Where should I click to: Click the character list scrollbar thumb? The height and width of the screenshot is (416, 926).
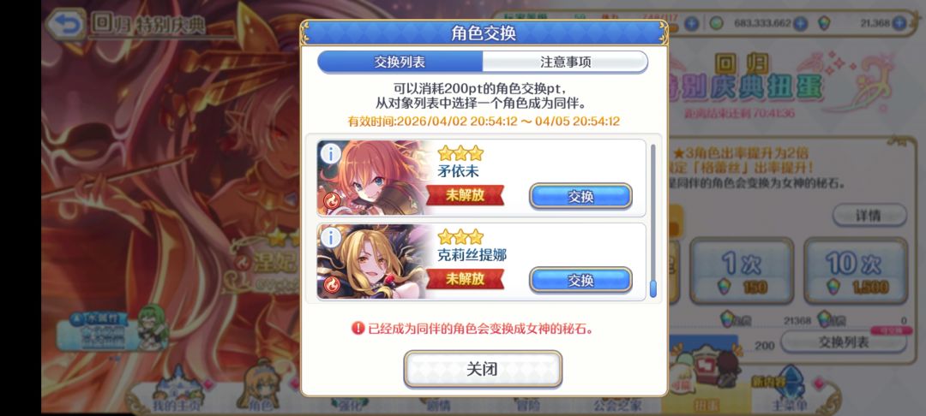point(653,288)
